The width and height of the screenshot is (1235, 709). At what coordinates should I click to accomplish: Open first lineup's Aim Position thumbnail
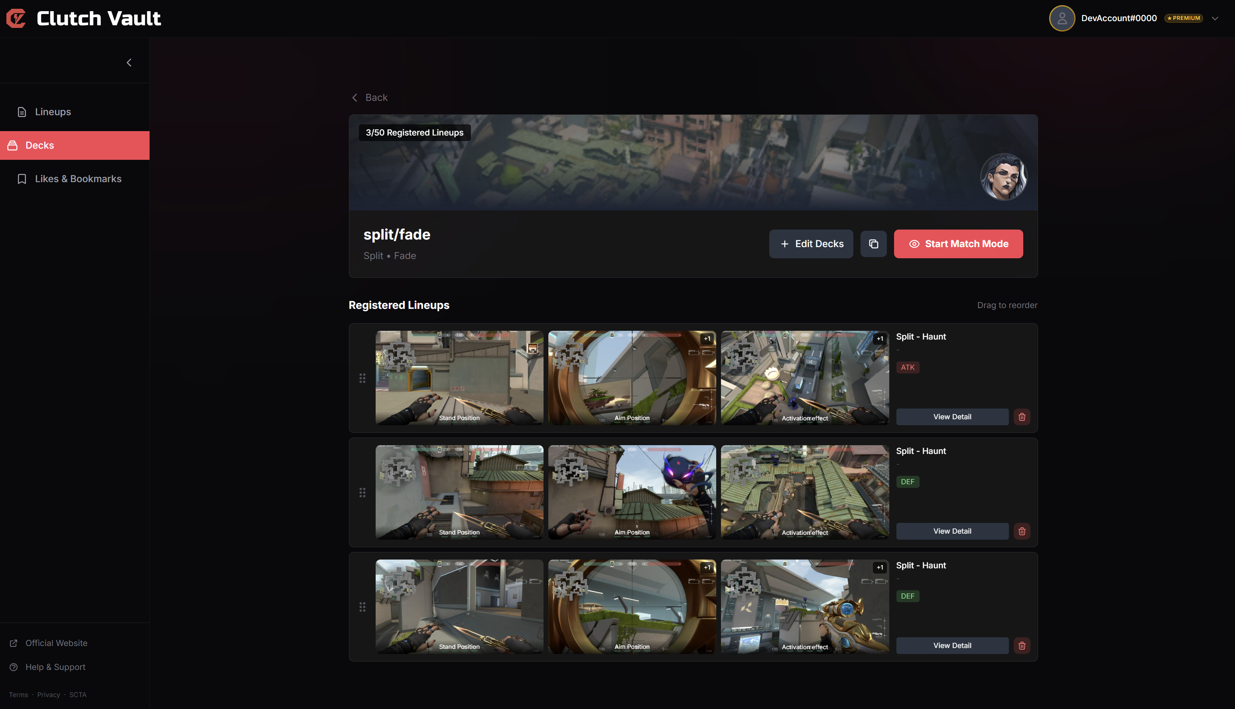pyautogui.click(x=631, y=377)
